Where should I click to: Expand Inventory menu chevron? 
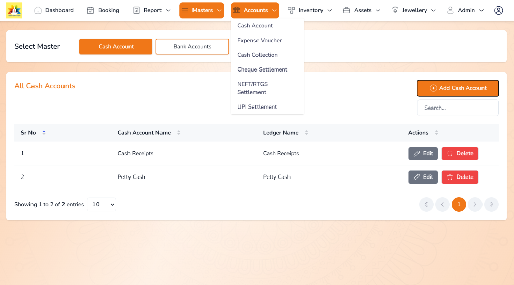330,11
